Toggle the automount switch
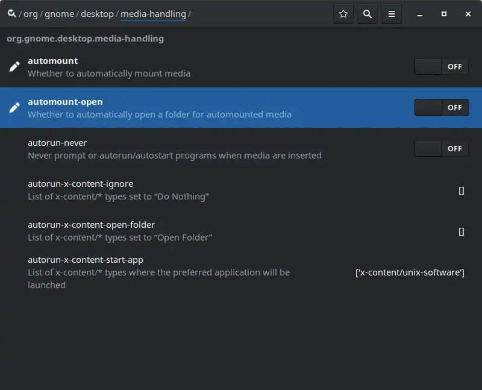 (442, 66)
